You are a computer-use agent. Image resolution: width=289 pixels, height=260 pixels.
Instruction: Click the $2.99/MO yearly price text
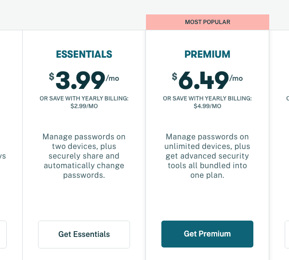84,106
